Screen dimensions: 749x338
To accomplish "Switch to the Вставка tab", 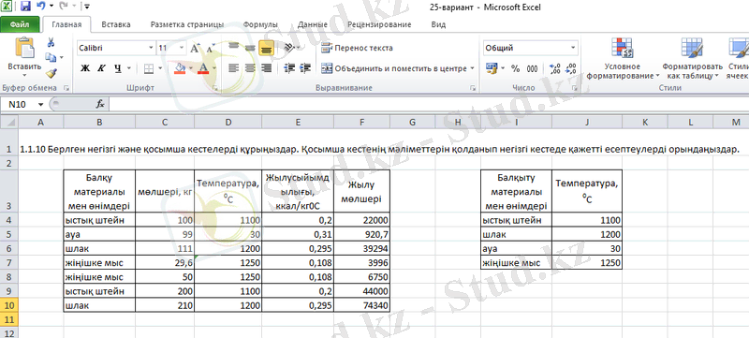I will [116, 24].
